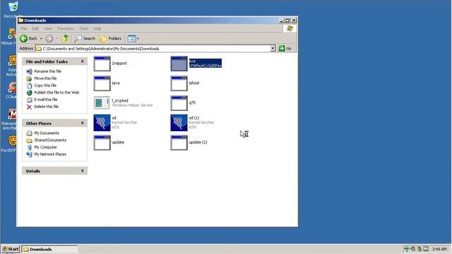Open the Help menu
Viewport: 452px width, 254px height.
tap(97, 28)
